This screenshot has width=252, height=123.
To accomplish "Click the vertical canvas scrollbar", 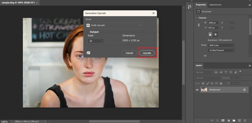I will click(x=184, y=63).
